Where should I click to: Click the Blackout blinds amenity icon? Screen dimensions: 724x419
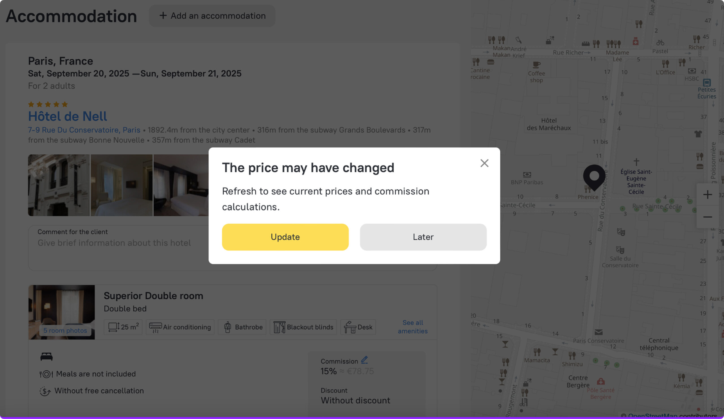279,327
